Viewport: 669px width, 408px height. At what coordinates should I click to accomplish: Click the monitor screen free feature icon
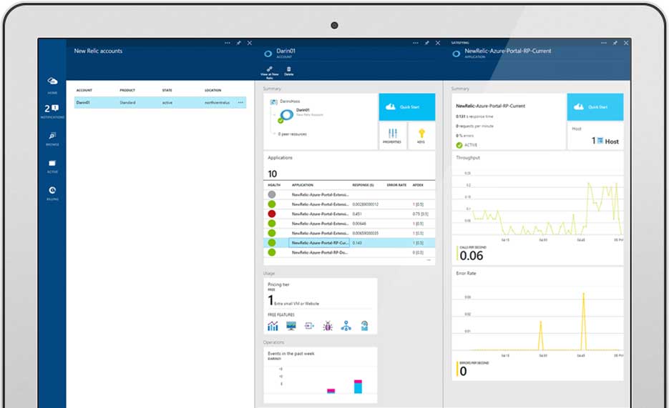click(291, 327)
